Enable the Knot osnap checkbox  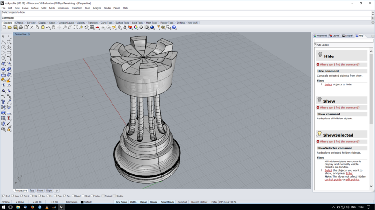click(83, 196)
